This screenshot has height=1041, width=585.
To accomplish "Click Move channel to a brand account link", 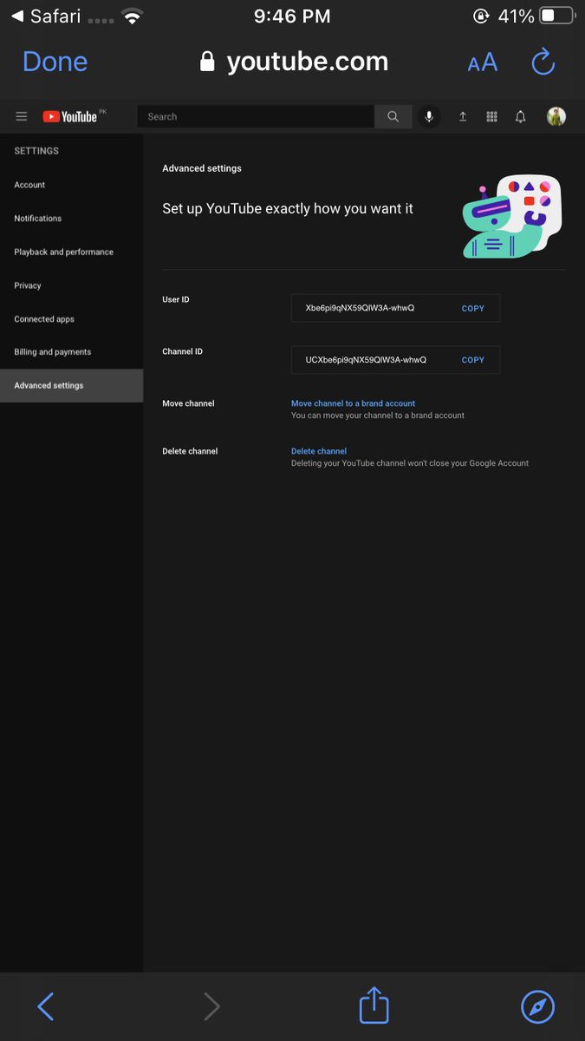I will pos(354,403).
